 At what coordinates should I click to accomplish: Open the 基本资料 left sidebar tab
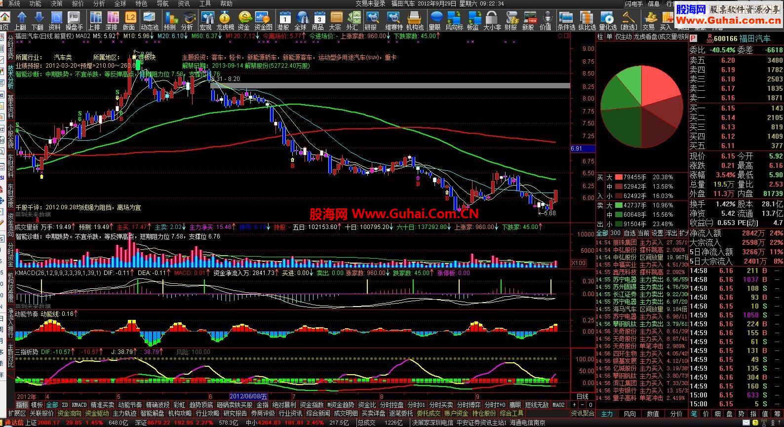[10, 107]
